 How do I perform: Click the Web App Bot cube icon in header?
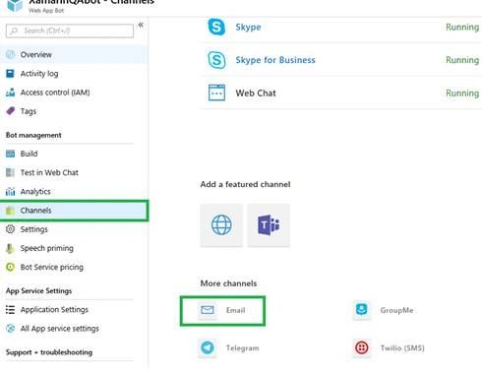[15, 5]
